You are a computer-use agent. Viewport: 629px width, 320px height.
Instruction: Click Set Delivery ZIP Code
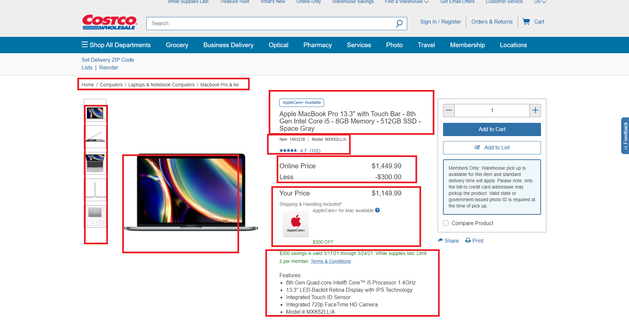point(108,60)
